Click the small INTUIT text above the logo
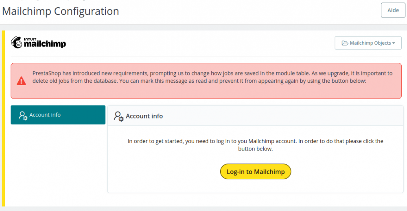The height and width of the screenshot is (211, 407). 30,39
